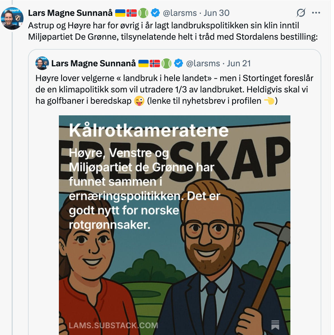Viewport: 334px width, 335px height.
Task: Click the tennis ball emoji in the top tweet name
Action: tap(143, 13)
